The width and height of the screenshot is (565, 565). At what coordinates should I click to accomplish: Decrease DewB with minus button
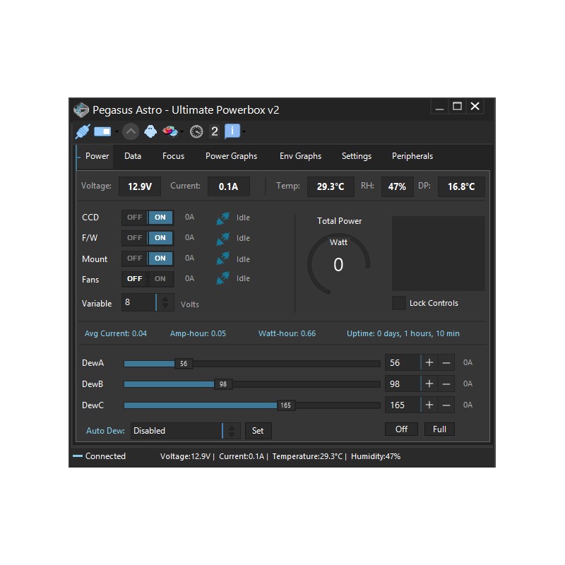click(x=446, y=383)
